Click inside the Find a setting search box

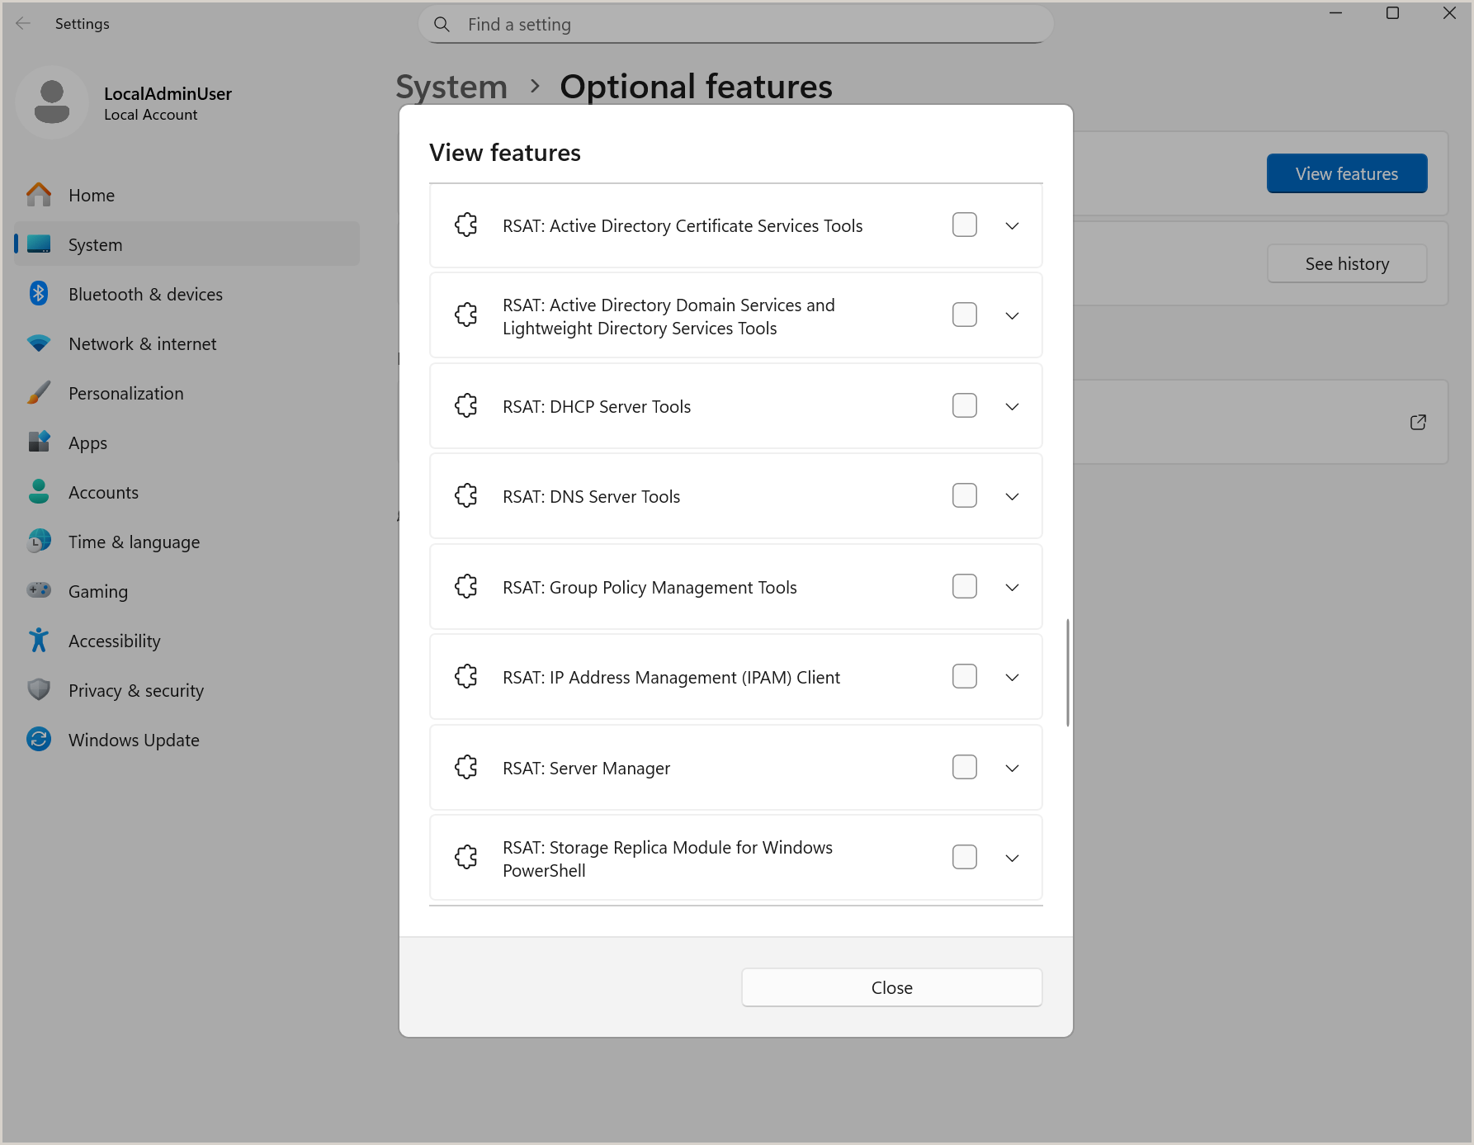[x=735, y=24]
